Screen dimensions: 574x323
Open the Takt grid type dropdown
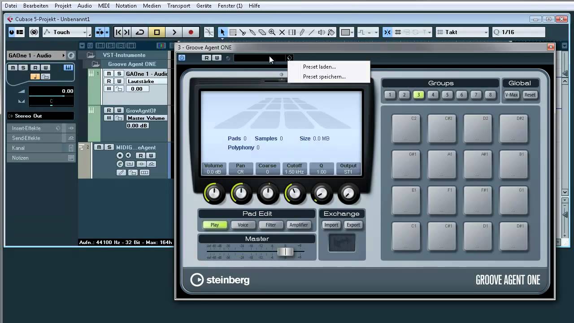coord(463,32)
